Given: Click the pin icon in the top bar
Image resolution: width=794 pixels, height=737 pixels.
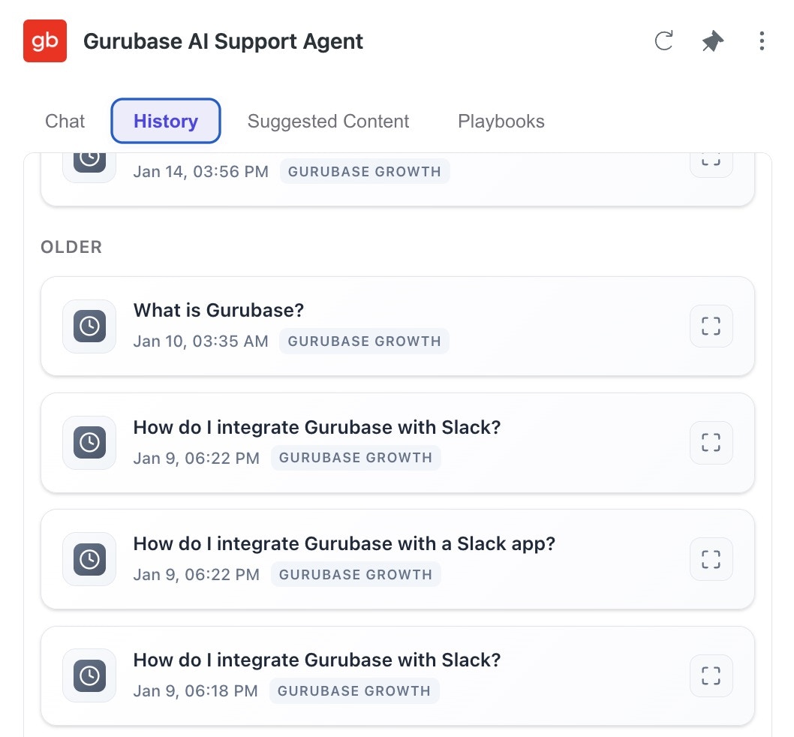Looking at the screenshot, I should pyautogui.click(x=711, y=42).
